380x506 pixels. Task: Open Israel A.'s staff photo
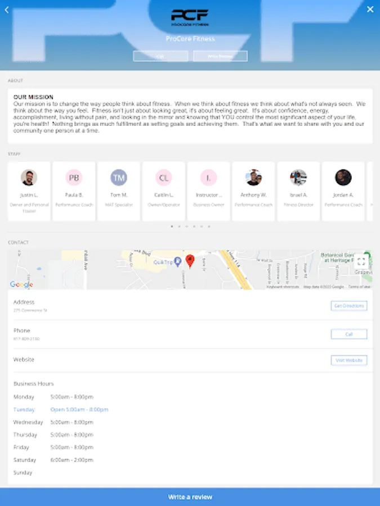pyautogui.click(x=298, y=178)
